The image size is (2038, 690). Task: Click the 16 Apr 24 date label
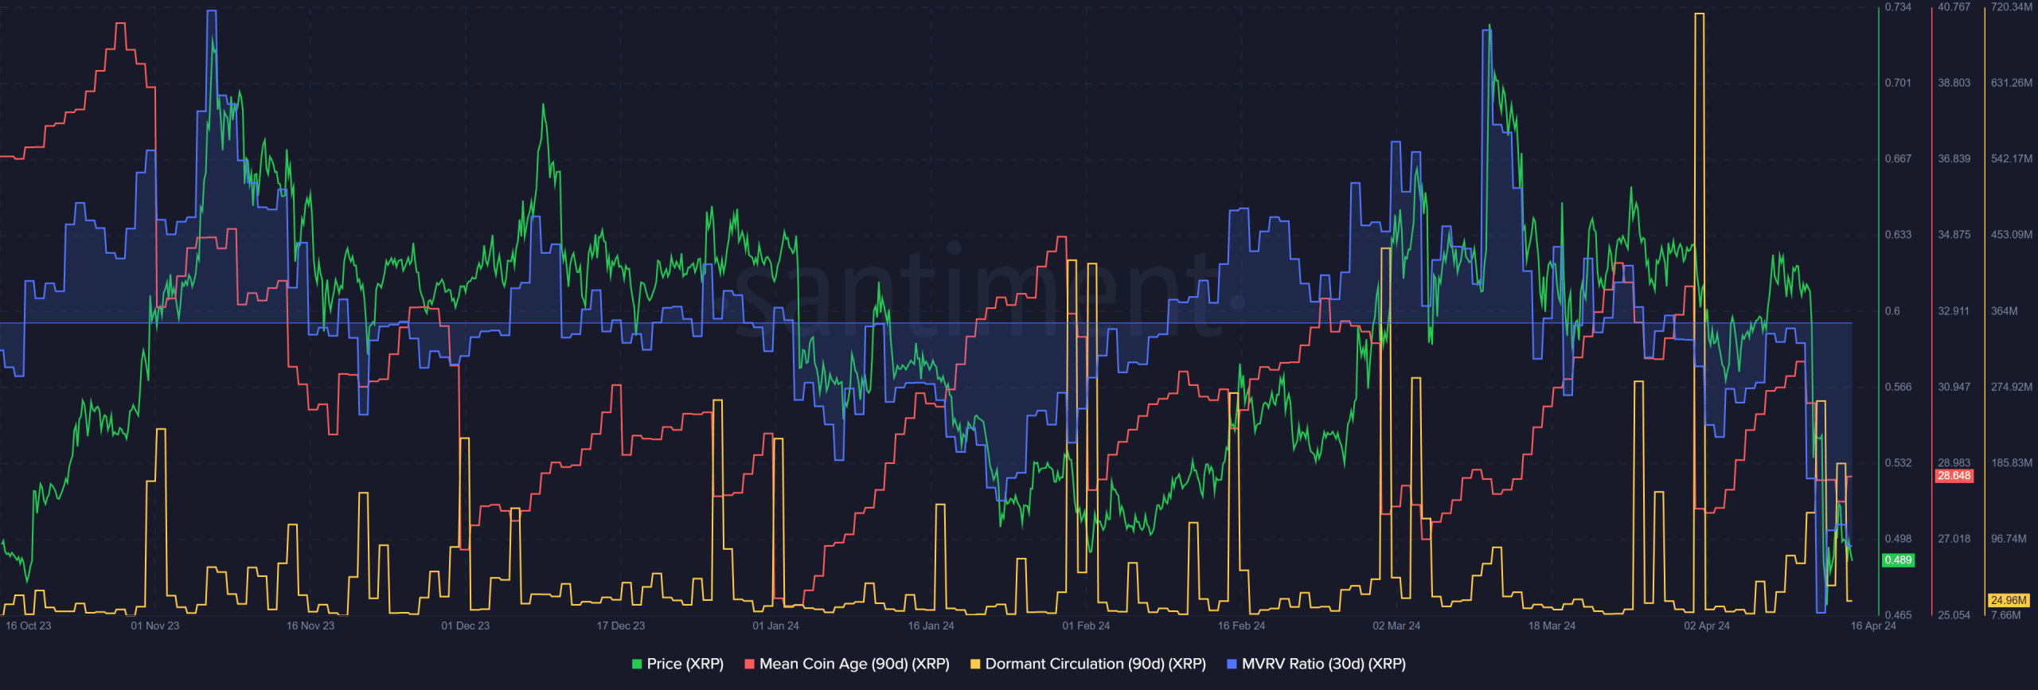pos(1873,626)
